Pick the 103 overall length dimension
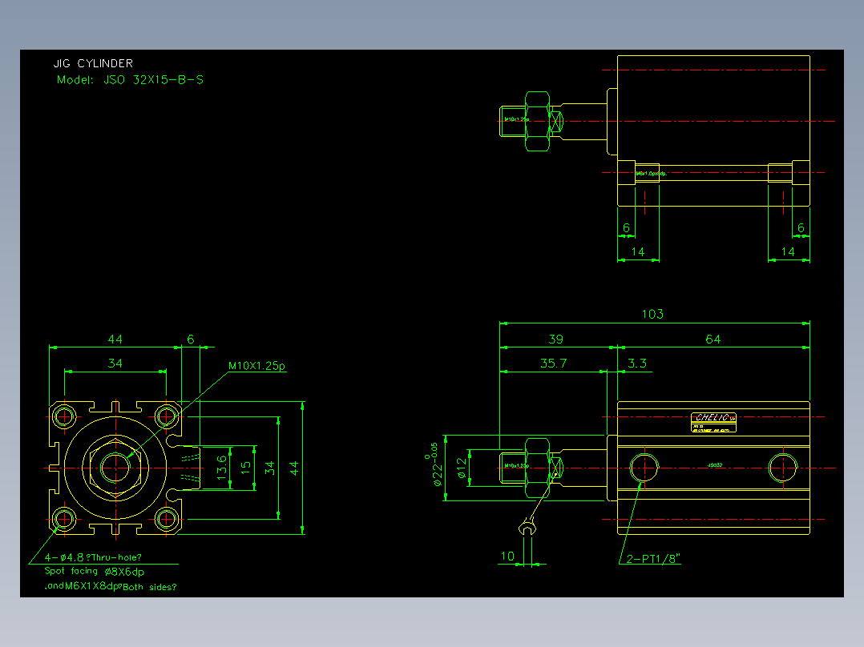 [652, 314]
